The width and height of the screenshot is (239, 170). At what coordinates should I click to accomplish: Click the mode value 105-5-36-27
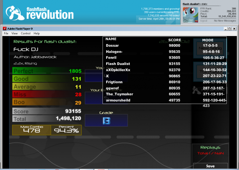214,58
